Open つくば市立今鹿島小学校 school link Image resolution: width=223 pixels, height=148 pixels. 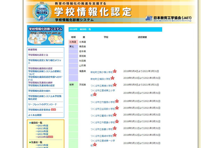tap(103, 123)
